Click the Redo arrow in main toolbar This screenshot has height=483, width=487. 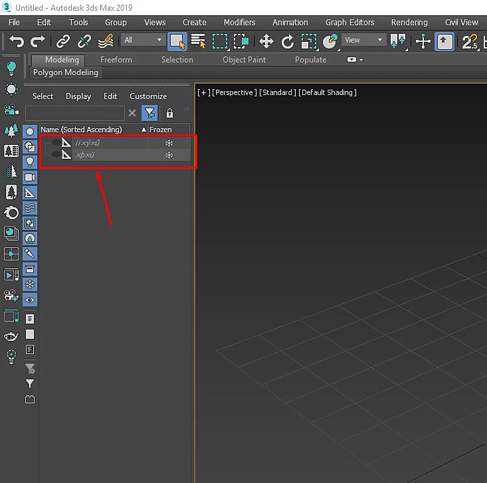(x=38, y=41)
